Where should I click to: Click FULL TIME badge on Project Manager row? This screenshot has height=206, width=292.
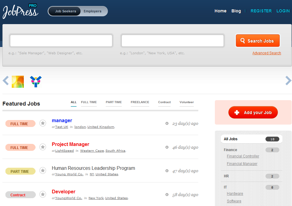point(20,147)
